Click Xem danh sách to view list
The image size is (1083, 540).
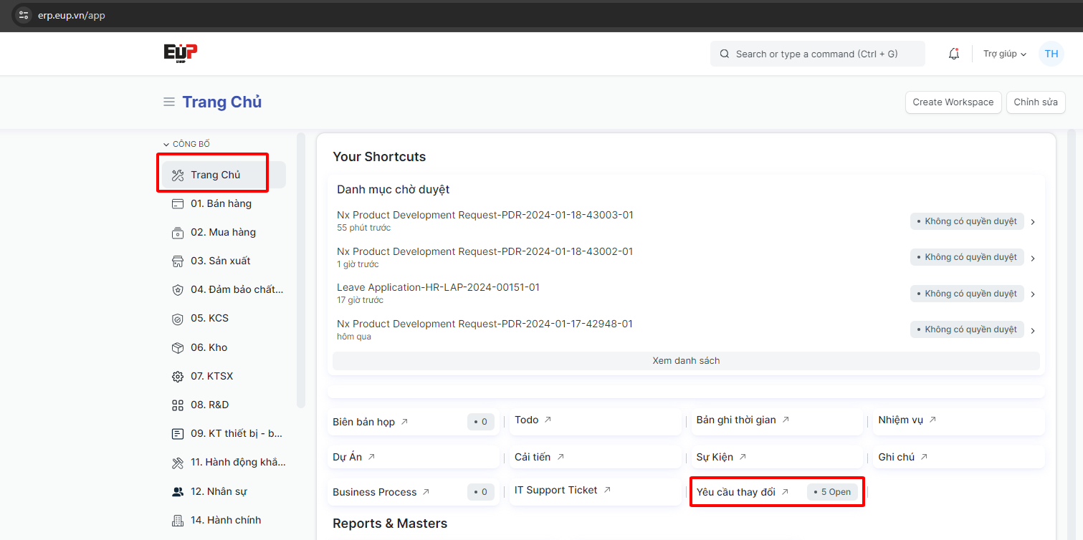685,360
